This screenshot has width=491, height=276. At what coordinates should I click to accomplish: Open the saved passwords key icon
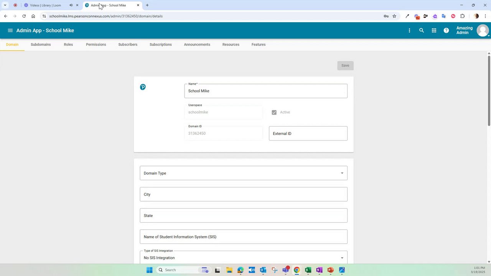point(386,16)
